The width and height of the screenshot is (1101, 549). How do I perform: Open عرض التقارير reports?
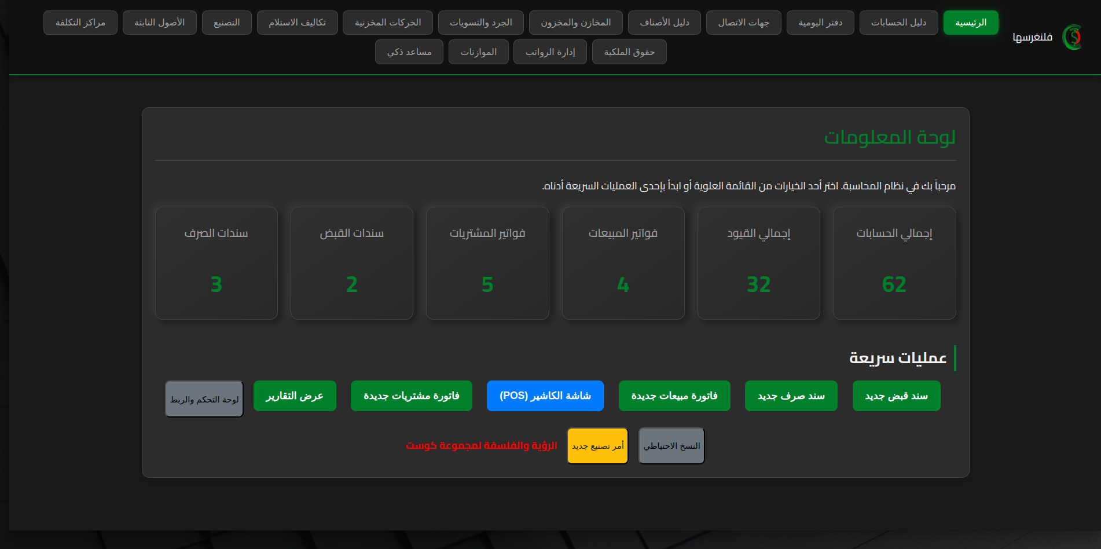coord(295,396)
